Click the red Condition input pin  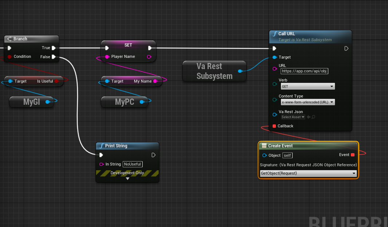9,57
